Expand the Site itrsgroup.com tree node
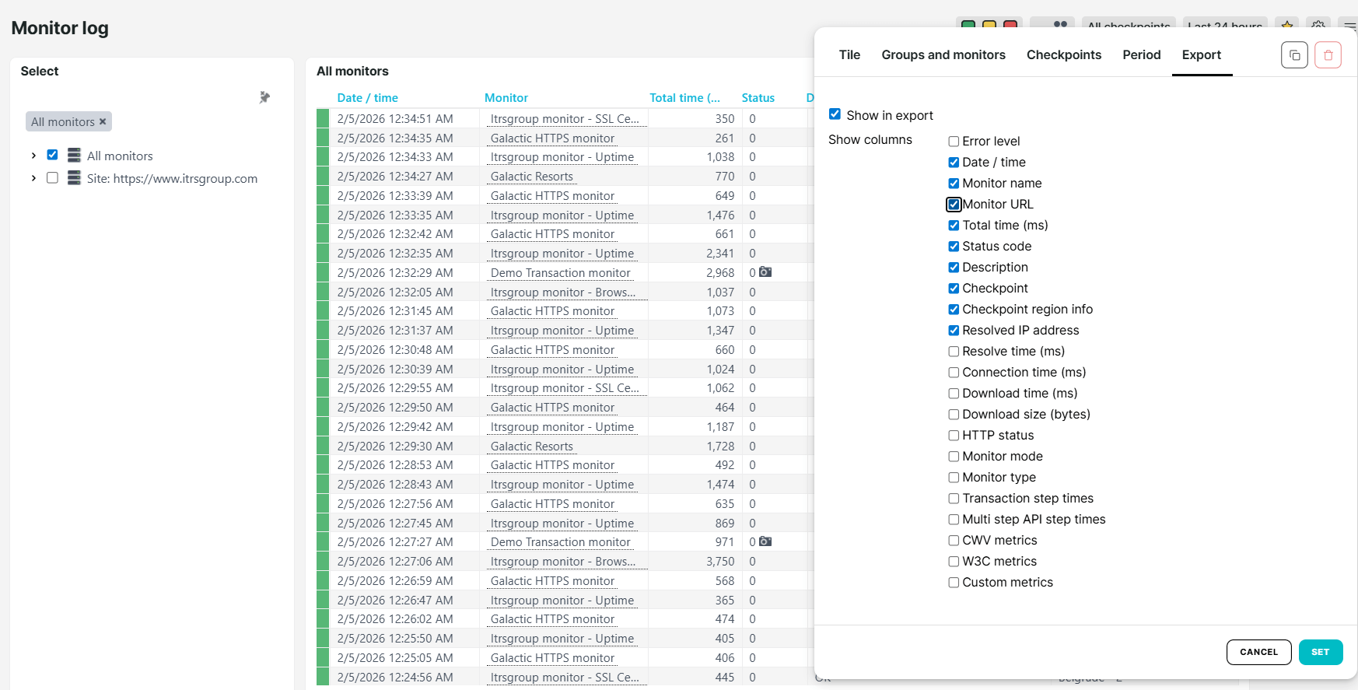1358x690 pixels. (33, 178)
